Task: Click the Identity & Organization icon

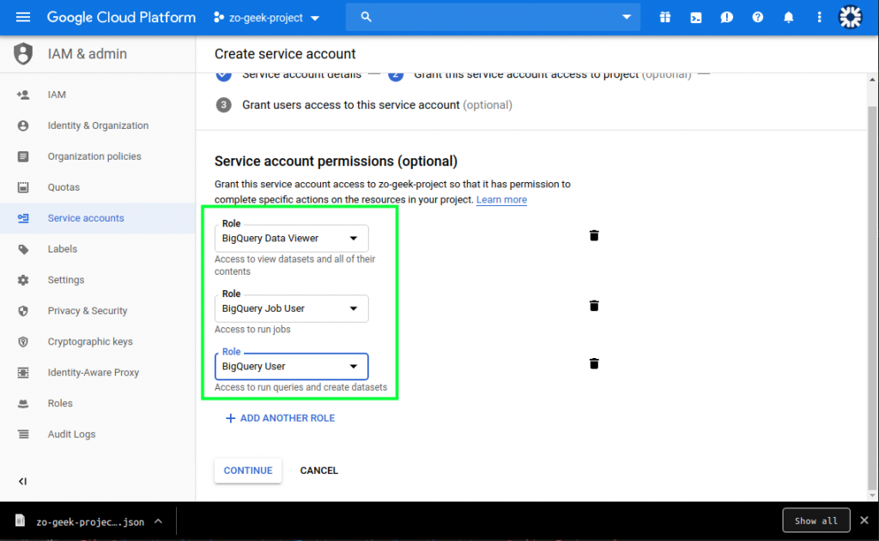Action: pyautogui.click(x=23, y=125)
